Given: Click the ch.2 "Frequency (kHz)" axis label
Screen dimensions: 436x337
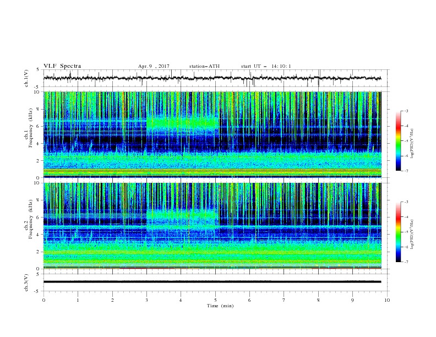Looking at the screenshot, I should 31,219.
